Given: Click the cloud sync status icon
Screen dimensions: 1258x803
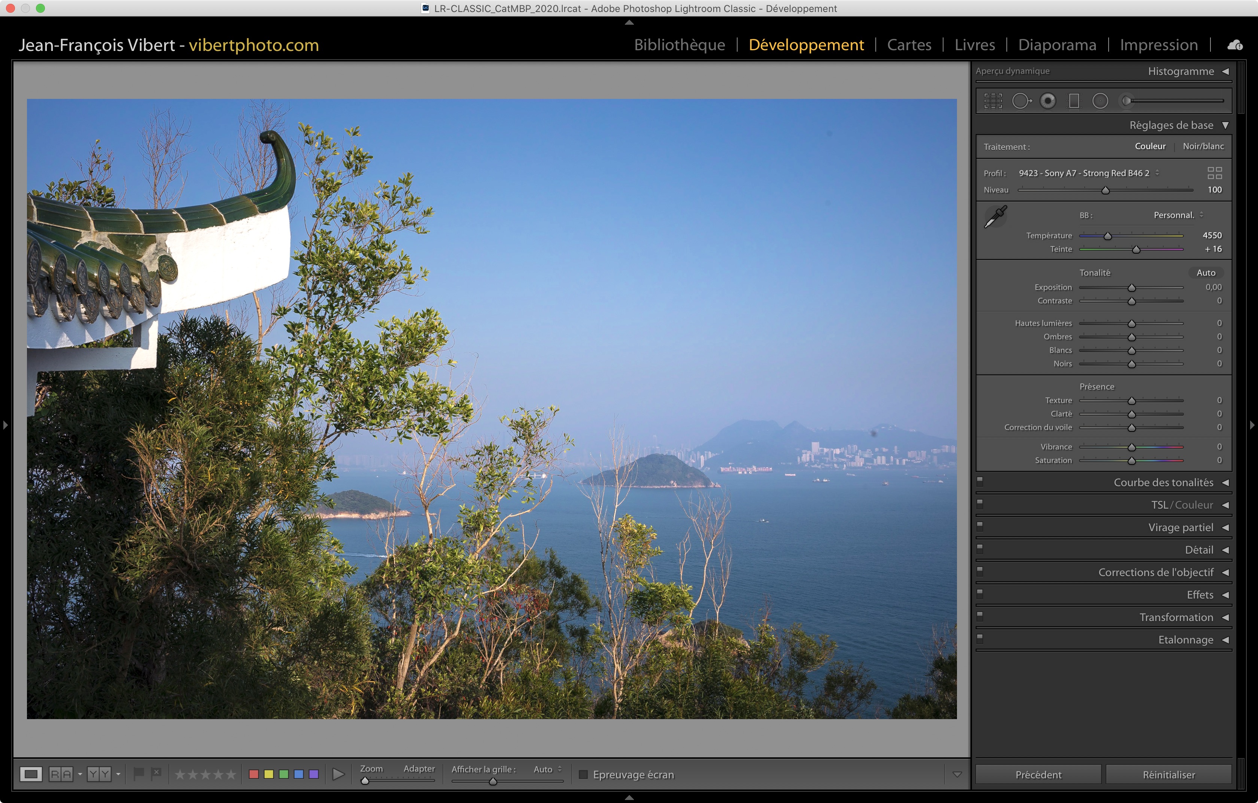Looking at the screenshot, I should 1235,45.
